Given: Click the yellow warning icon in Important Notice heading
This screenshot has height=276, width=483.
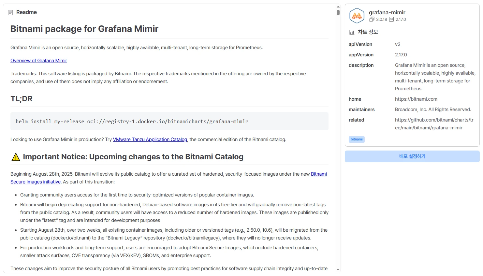Looking at the screenshot, I should tap(16, 157).
